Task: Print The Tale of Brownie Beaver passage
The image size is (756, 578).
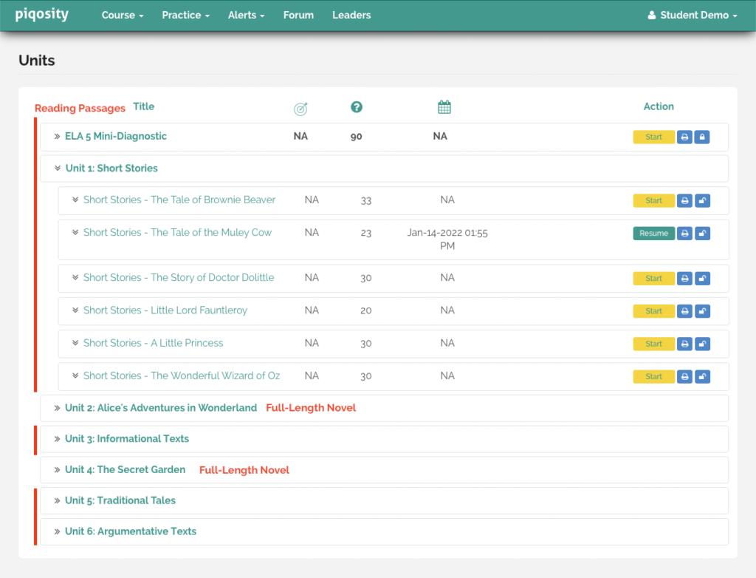Action: [x=684, y=200]
